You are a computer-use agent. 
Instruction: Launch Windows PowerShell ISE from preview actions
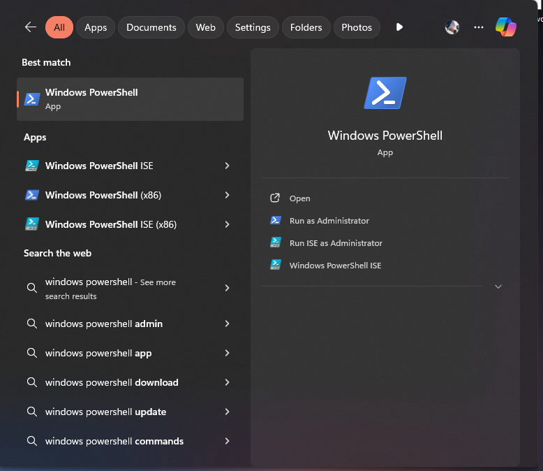pos(335,266)
